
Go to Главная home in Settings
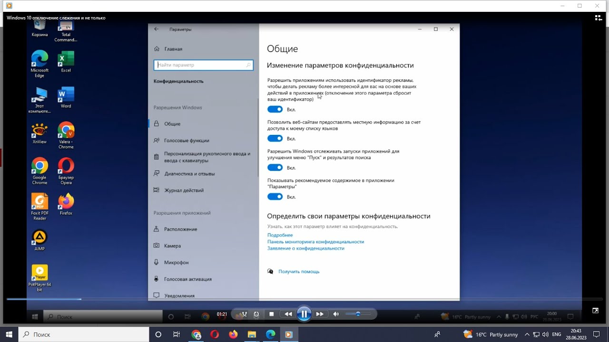(x=168, y=49)
